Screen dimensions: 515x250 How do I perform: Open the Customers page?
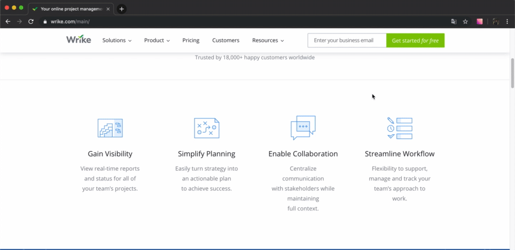tap(226, 40)
